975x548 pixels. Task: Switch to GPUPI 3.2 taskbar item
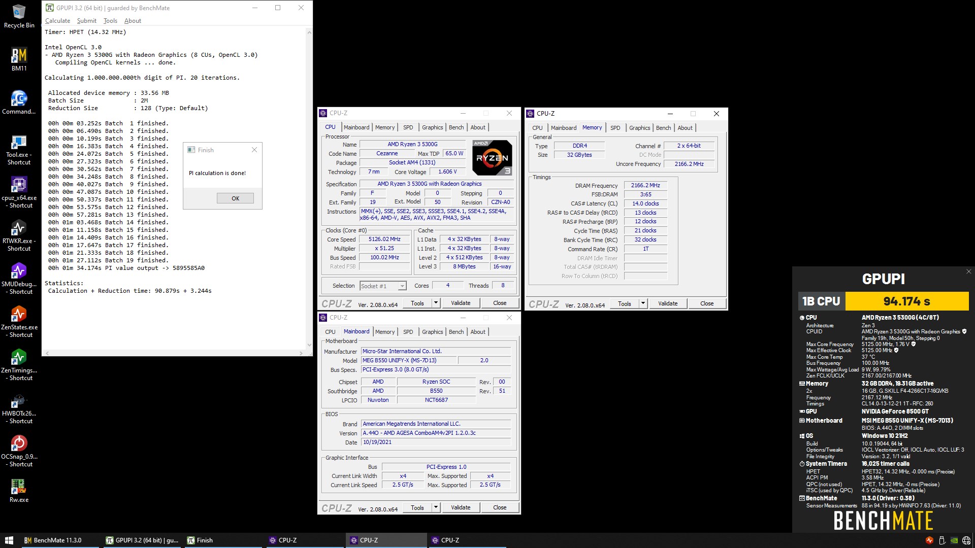tap(142, 540)
